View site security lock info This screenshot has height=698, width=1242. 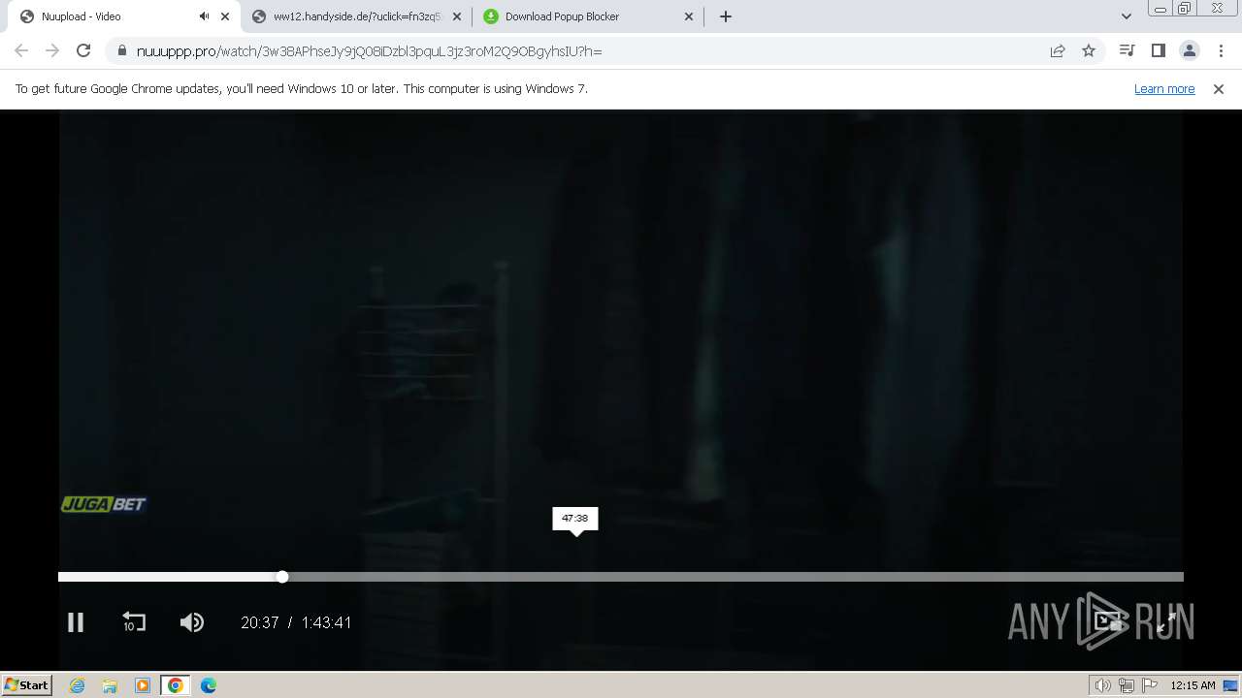121,50
